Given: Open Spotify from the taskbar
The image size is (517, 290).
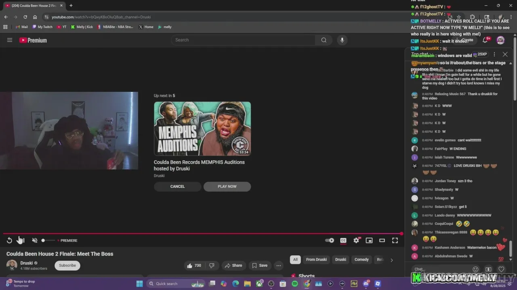Looking at the screenshot, I should click(295, 284).
